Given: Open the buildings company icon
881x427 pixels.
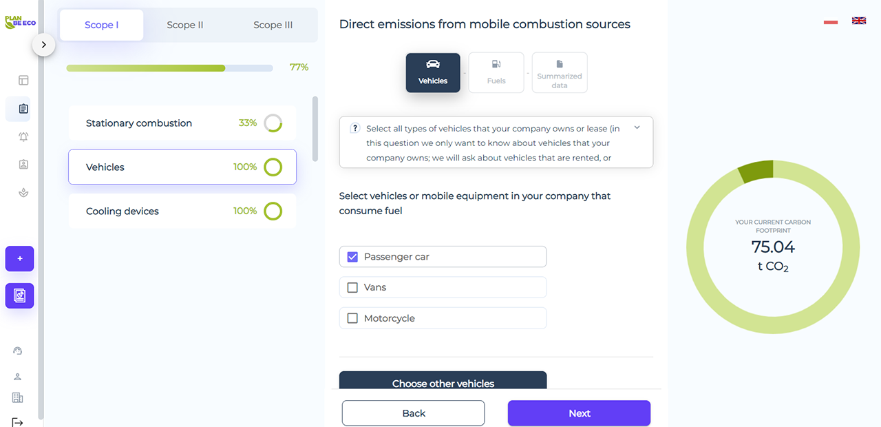Looking at the screenshot, I should (x=18, y=398).
